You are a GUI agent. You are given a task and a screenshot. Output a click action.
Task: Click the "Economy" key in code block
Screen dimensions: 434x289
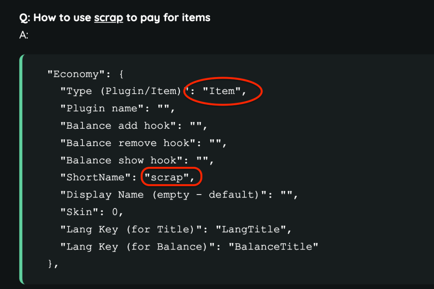(x=76, y=74)
